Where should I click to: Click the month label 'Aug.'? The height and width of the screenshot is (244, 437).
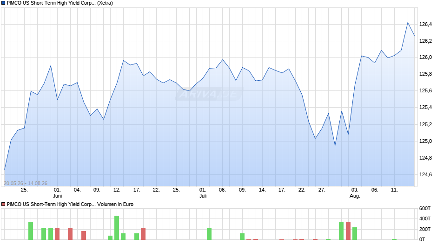(x=355, y=196)
